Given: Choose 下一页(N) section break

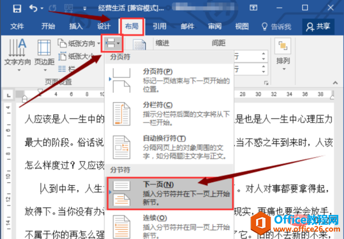Looking at the screenshot, I should coord(170,193).
